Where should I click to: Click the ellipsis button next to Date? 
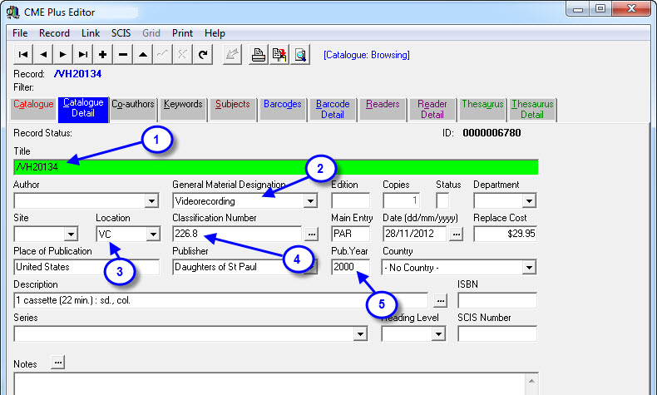pyautogui.click(x=456, y=235)
